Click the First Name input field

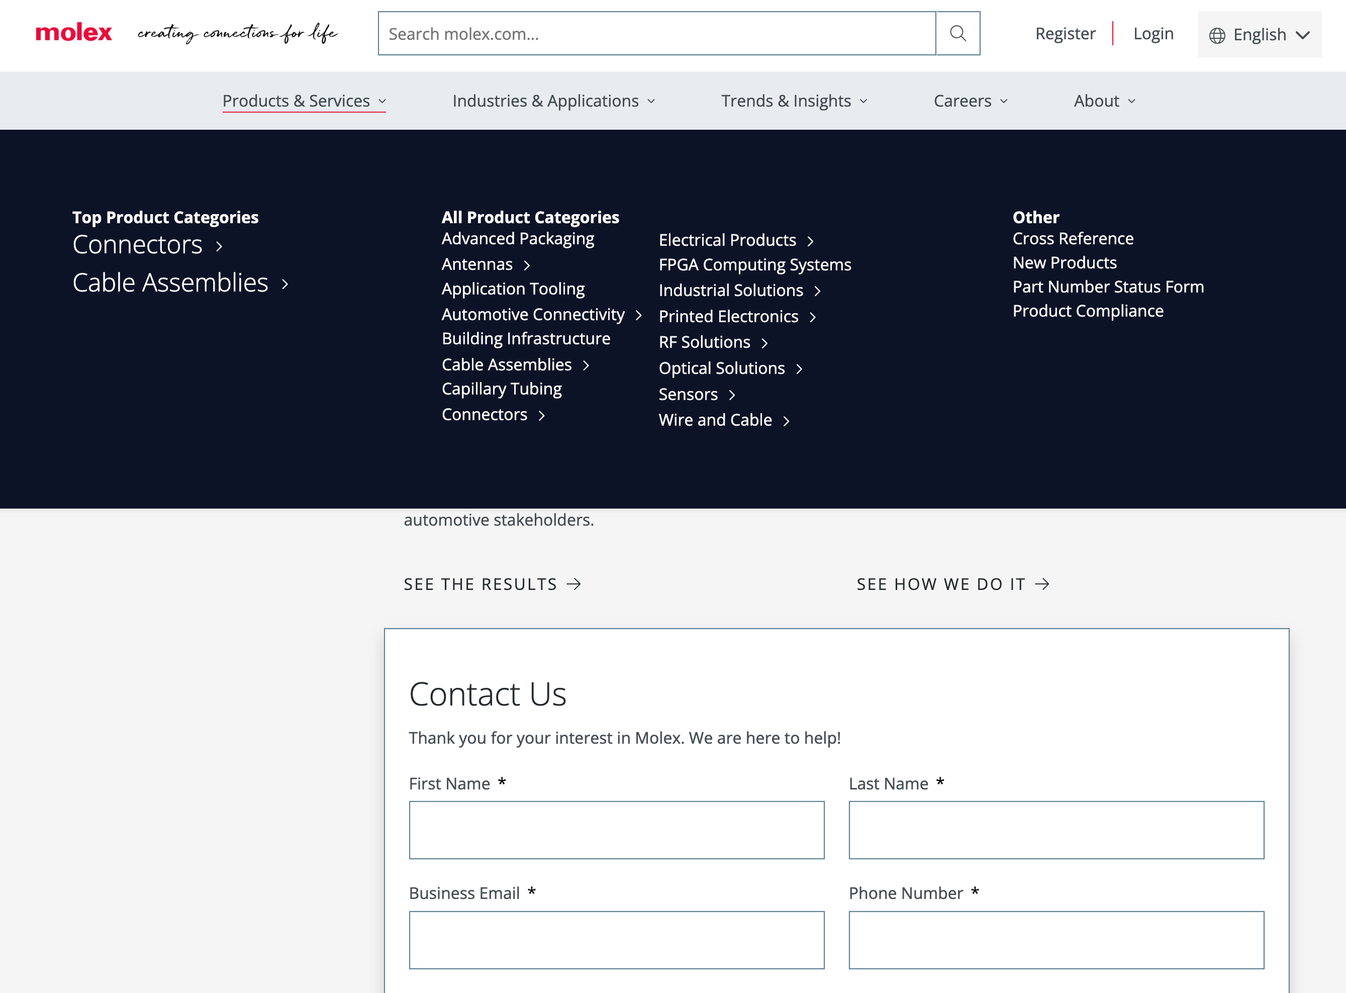[616, 830]
